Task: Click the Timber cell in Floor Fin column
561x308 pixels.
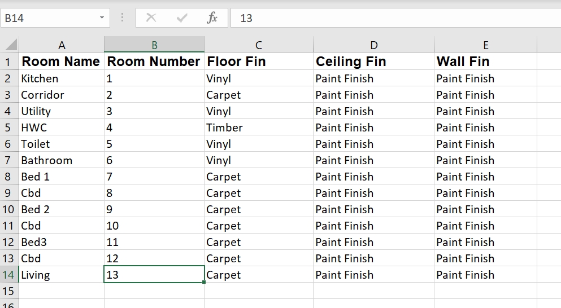Action: tap(224, 127)
